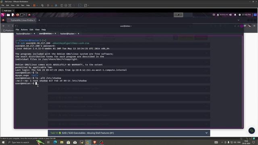The height and width of the screenshot is (145, 258).
Task: Select the Kali Linux VM tab
Action: pos(8,11)
